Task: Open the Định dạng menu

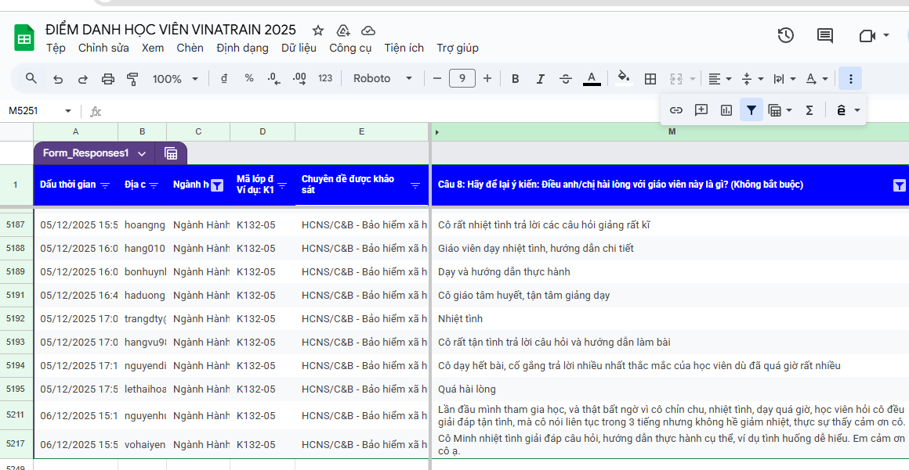Action: click(x=242, y=48)
